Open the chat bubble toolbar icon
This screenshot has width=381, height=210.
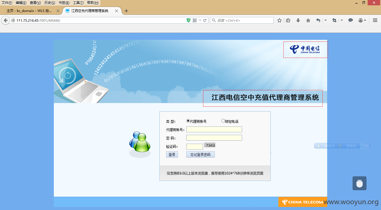click(x=351, y=20)
